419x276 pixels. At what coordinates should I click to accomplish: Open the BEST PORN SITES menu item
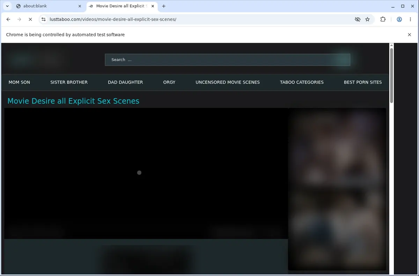click(363, 82)
